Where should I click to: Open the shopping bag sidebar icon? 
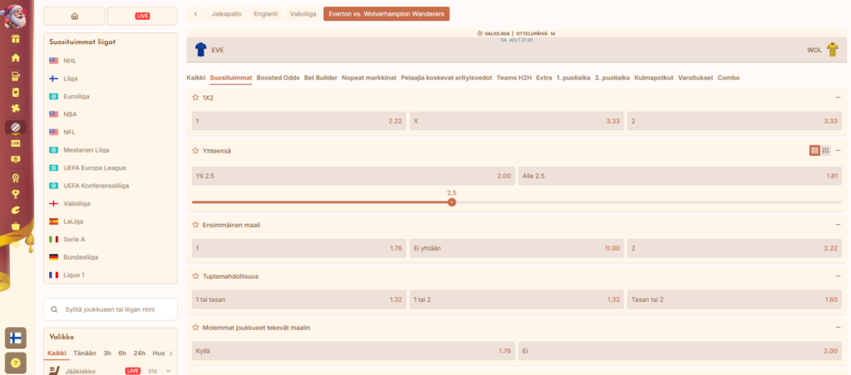tap(16, 226)
